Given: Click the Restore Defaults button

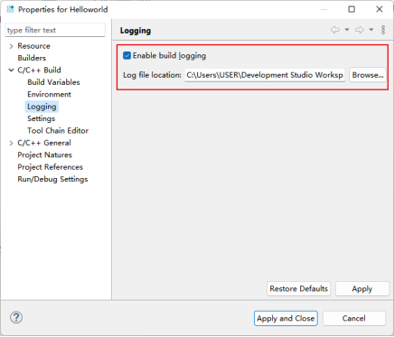Looking at the screenshot, I should tap(299, 289).
